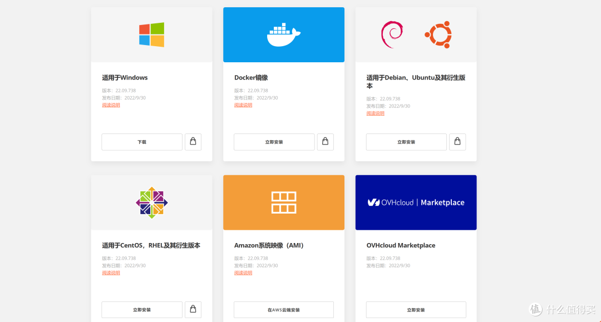The image size is (601, 322).
Task: Click 适用于Debian、Ubuntu及其衍生版本 title
Action: [416, 82]
